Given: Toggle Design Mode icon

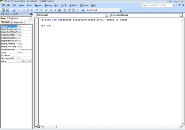Looking at the screenshot, I should (59, 10).
